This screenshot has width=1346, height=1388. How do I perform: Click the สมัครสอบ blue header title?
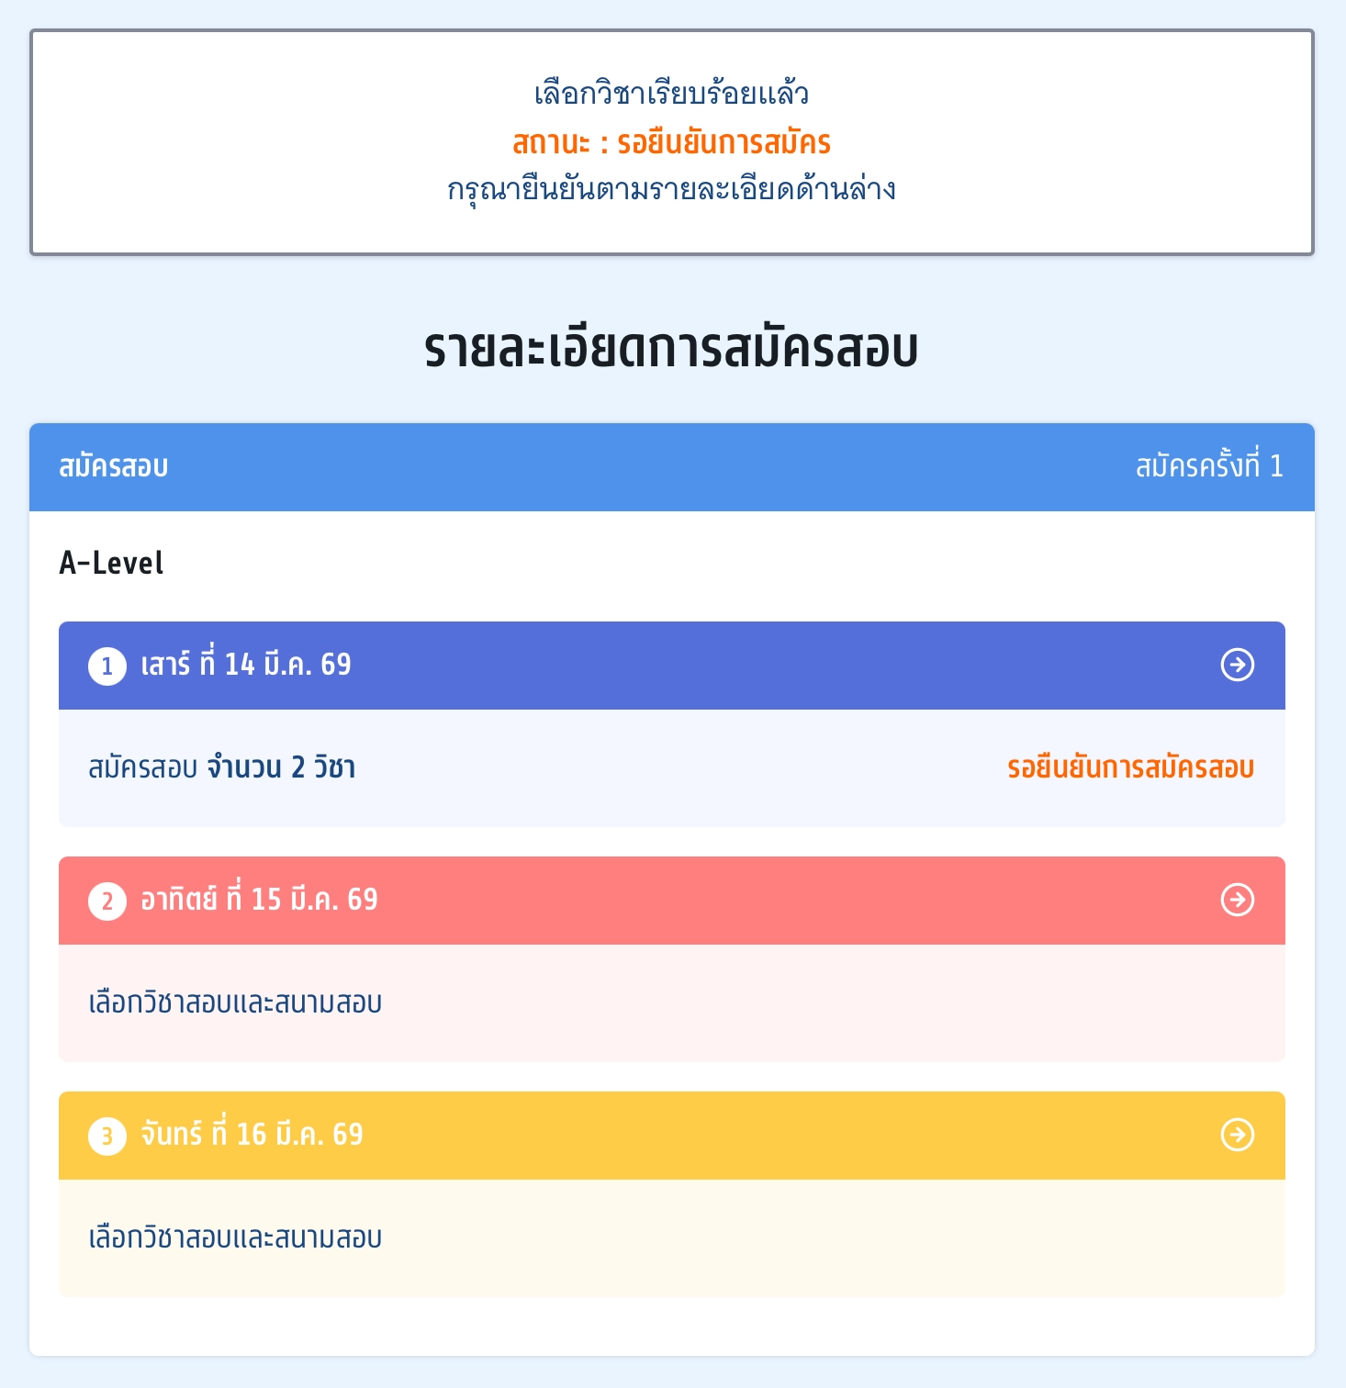(114, 466)
